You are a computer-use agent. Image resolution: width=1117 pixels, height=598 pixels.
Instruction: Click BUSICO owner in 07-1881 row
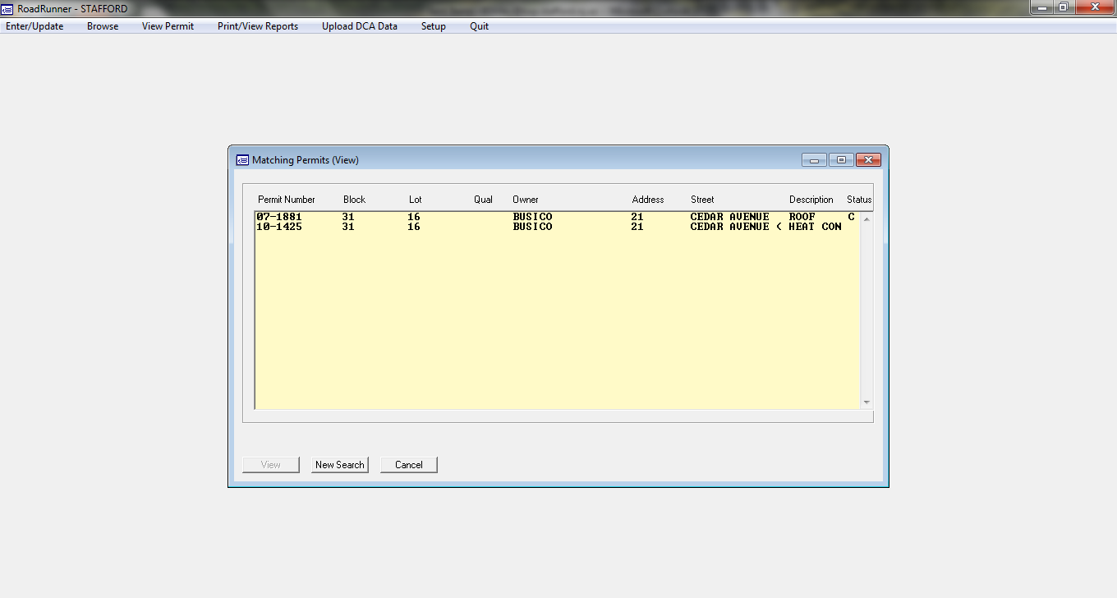click(532, 217)
